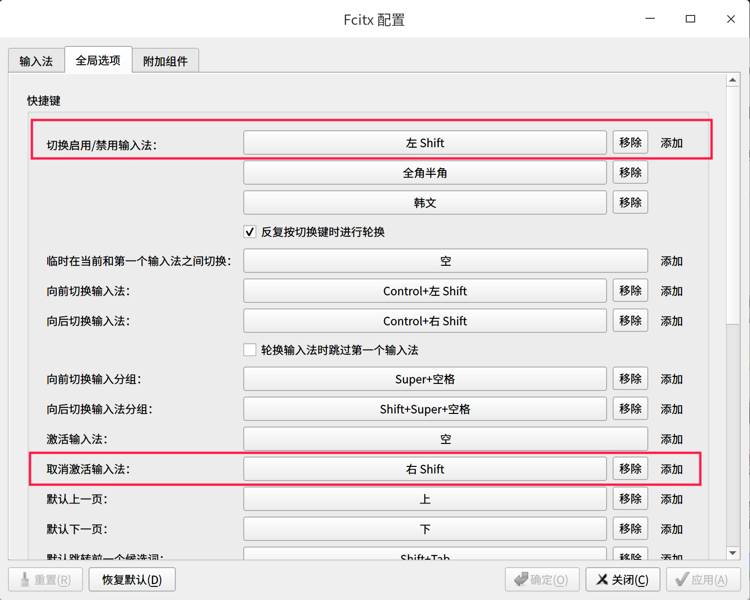Remove the Control+左 Shift shortcut
Viewport: 750px width, 600px height.
[630, 291]
